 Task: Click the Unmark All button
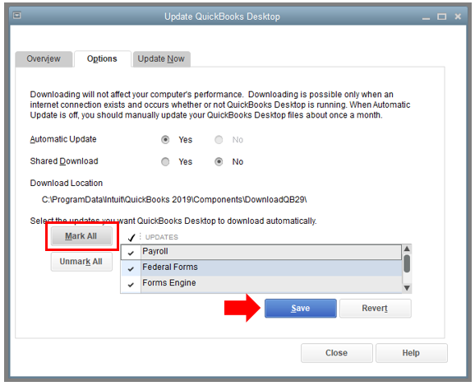pyautogui.click(x=81, y=262)
